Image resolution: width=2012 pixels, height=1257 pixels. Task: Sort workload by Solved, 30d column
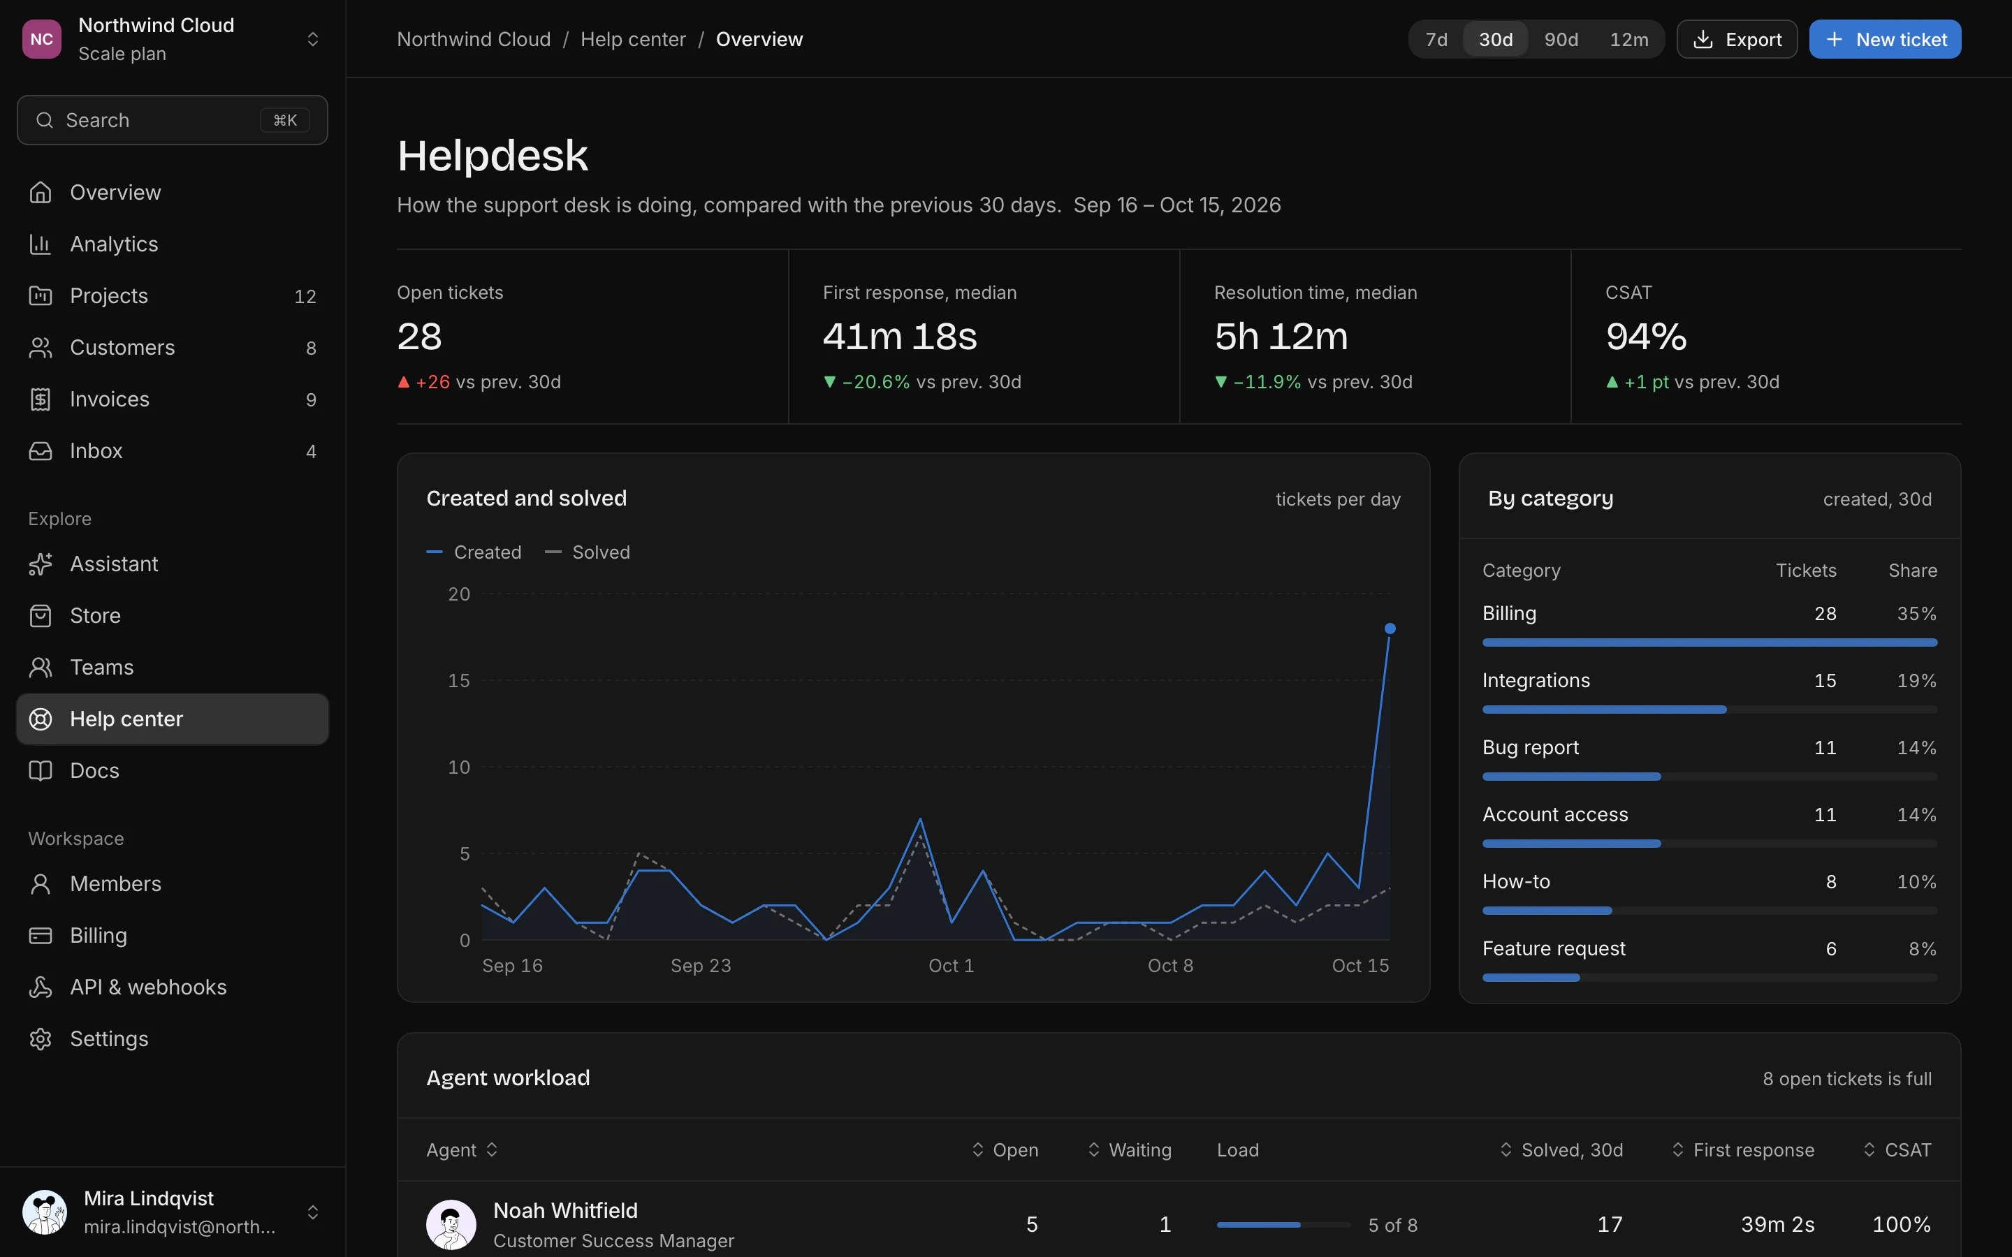(x=1561, y=1149)
